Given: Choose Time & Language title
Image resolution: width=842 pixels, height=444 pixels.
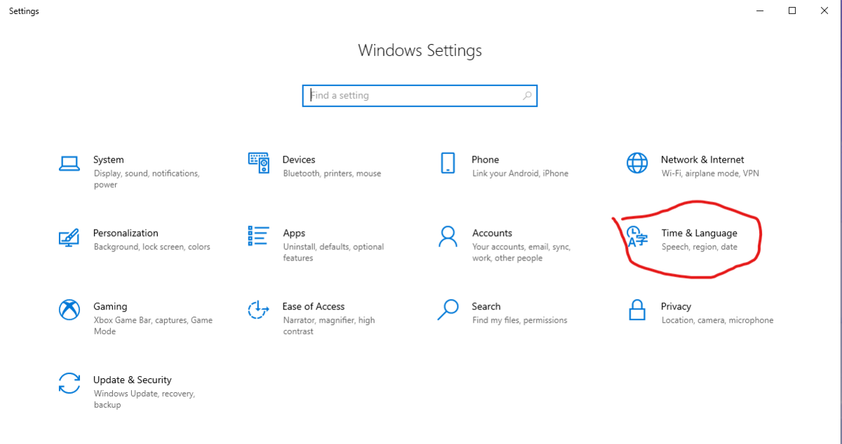Looking at the screenshot, I should 699,233.
